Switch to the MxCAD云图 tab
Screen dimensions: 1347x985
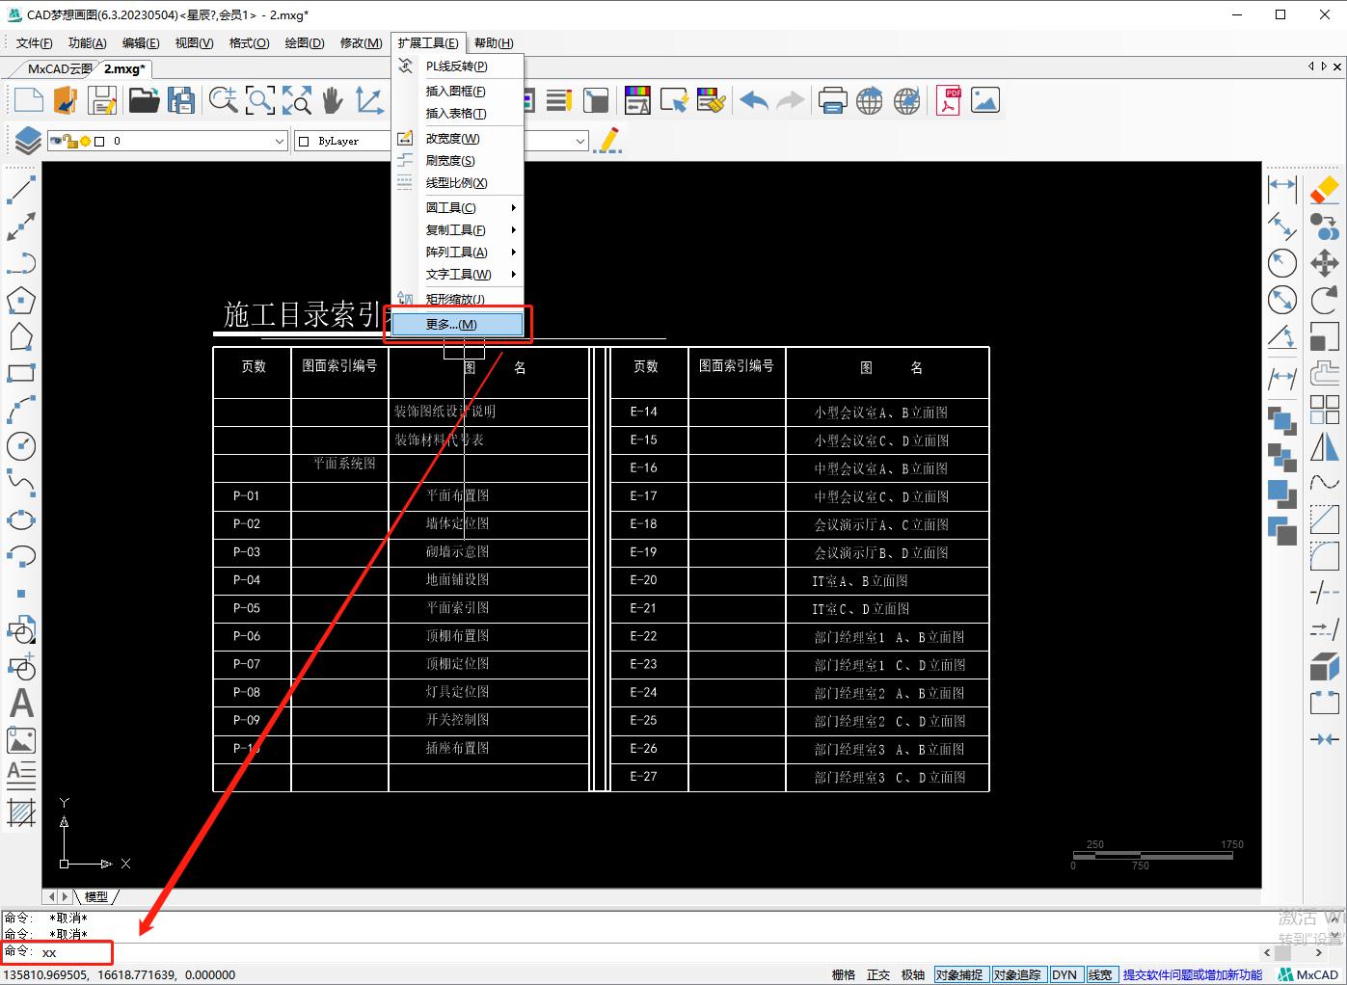click(x=58, y=69)
